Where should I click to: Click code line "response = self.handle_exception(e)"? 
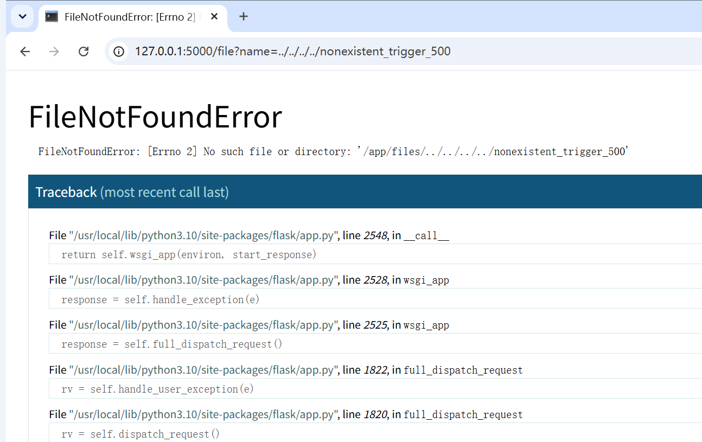click(x=375, y=299)
